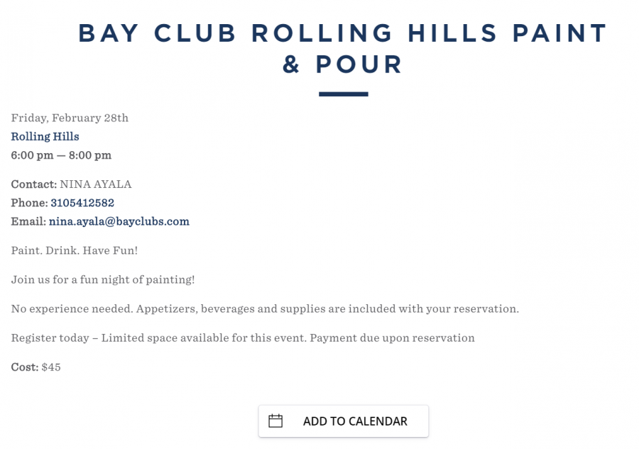Image resolution: width=639 pixels, height=449 pixels.
Task: Click the bold 'Email:' label
Action: (28, 221)
